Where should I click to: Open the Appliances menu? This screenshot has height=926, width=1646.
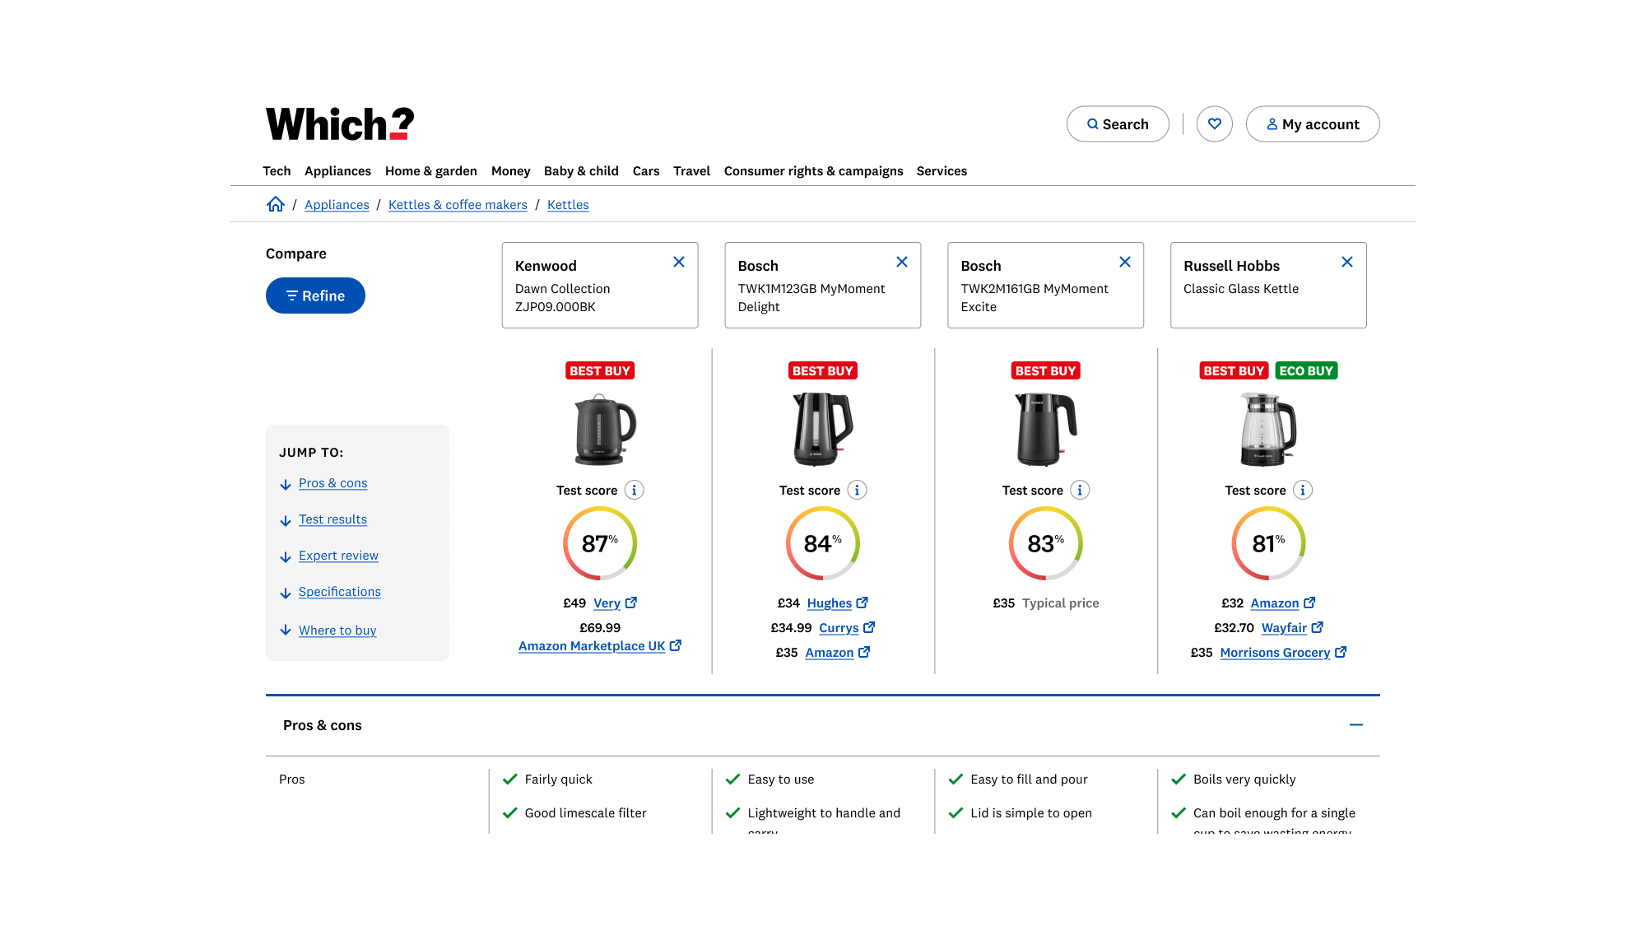pos(337,171)
